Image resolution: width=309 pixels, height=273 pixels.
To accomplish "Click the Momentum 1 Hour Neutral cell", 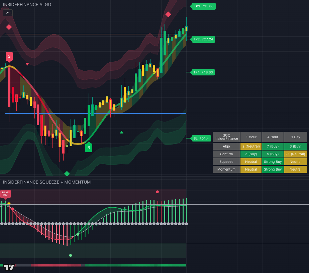I will point(251,169).
